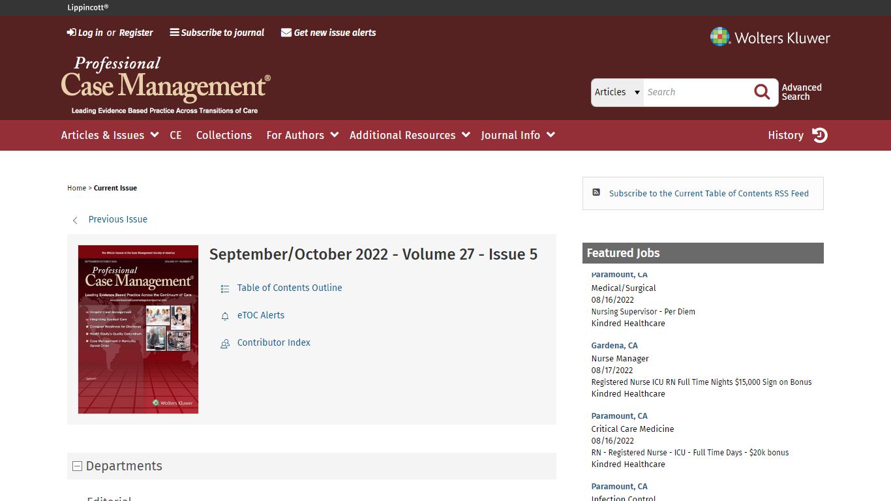This screenshot has width=891, height=501.
Task: Click the magnifier search icon
Action: [x=762, y=92]
